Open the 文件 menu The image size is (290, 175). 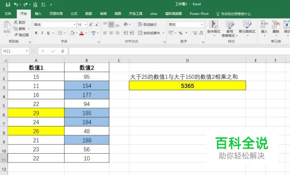pos(8,14)
